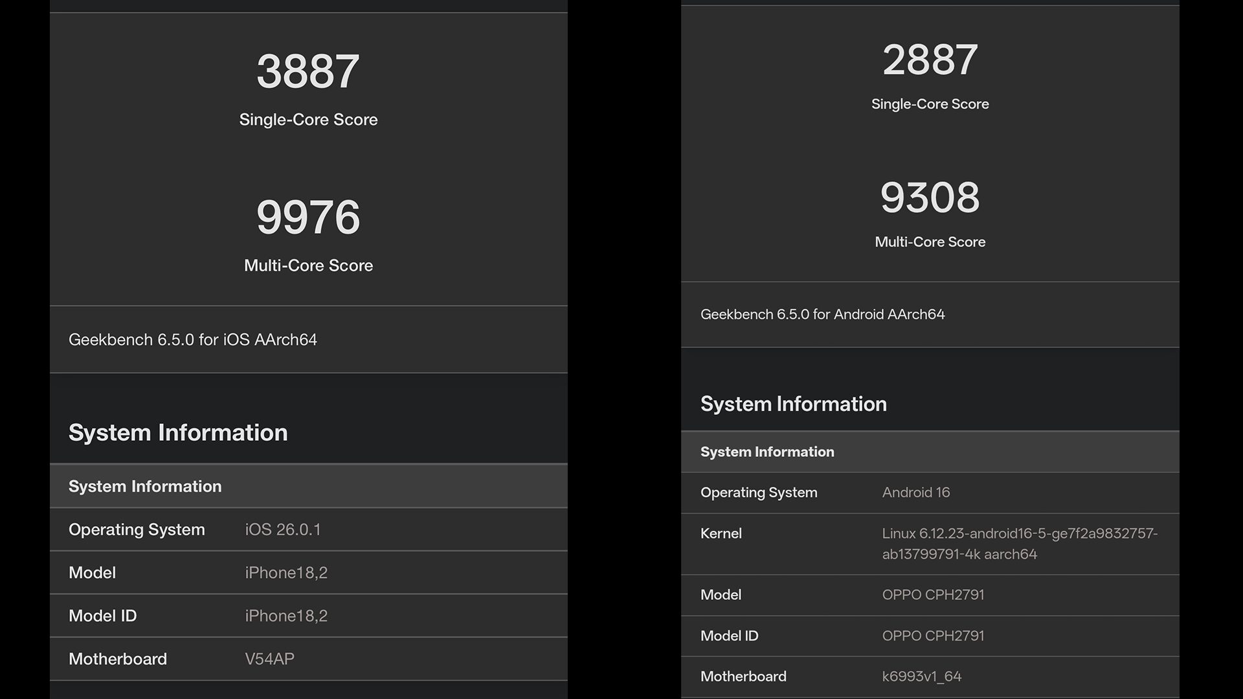Select the Android 16 operating system value

pos(916,493)
